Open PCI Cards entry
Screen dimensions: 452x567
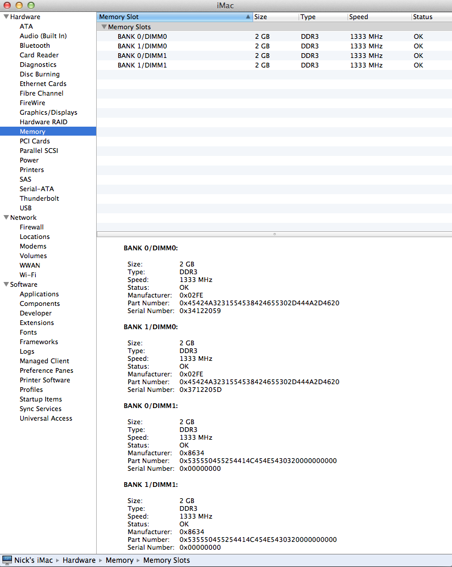click(35, 141)
